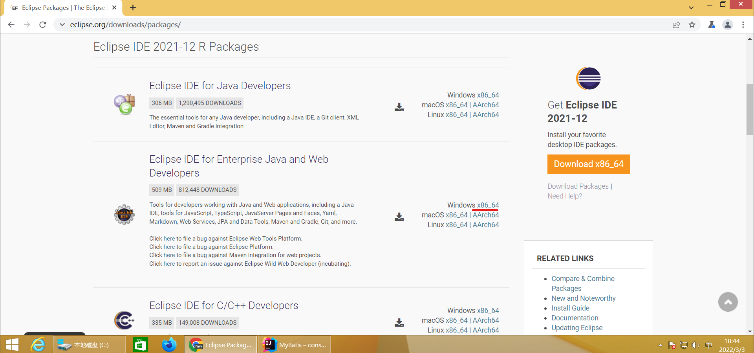Open the Download Packages link
Image resolution: width=754 pixels, height=353 pixels.
coord(578,186)
